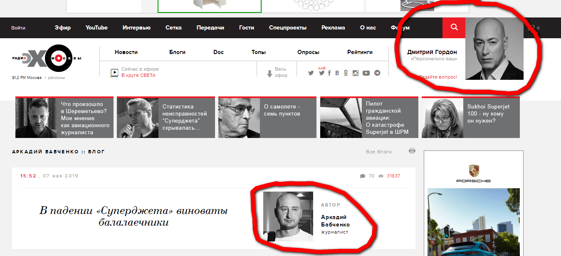This screenshot has height=256, width=561.
Task: Expand the Весь эфир down arrow
Action: (269, 74)
